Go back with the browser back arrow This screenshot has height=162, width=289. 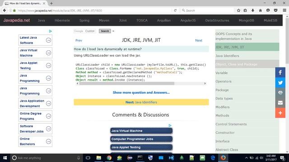(x=5, y=10)
